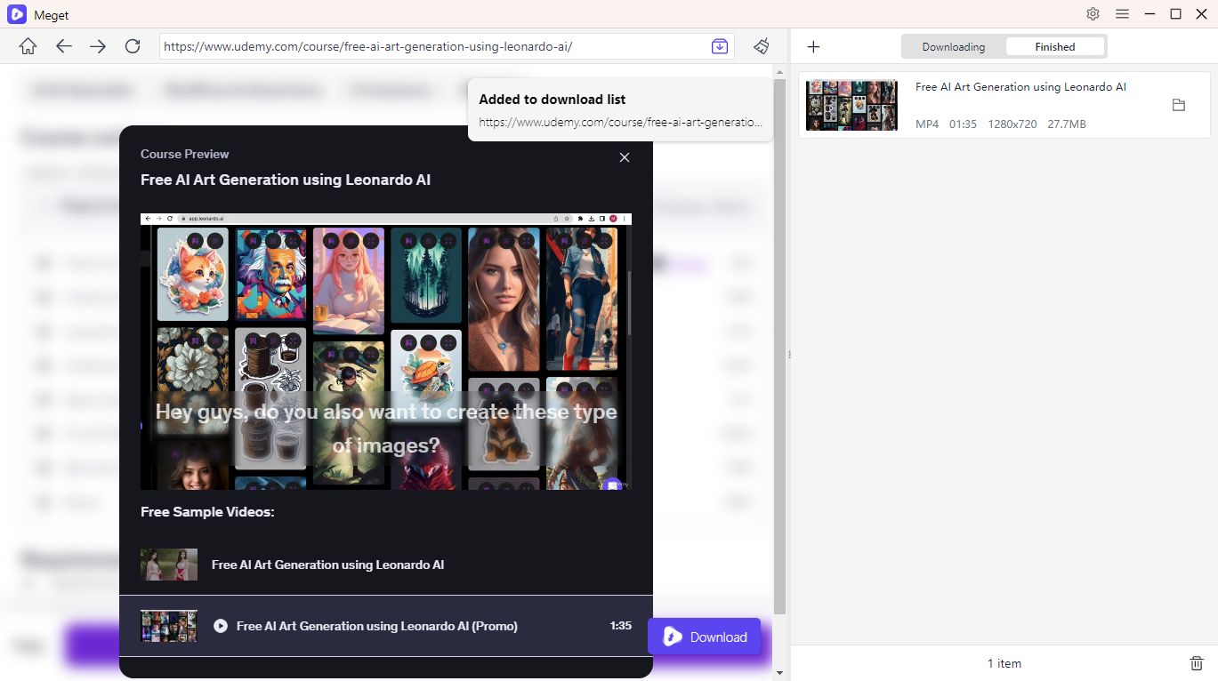This screenshot has height=681, width=1218.
Task: Open the hamburger menu in title bar
Action: [x=1122, y=14]
